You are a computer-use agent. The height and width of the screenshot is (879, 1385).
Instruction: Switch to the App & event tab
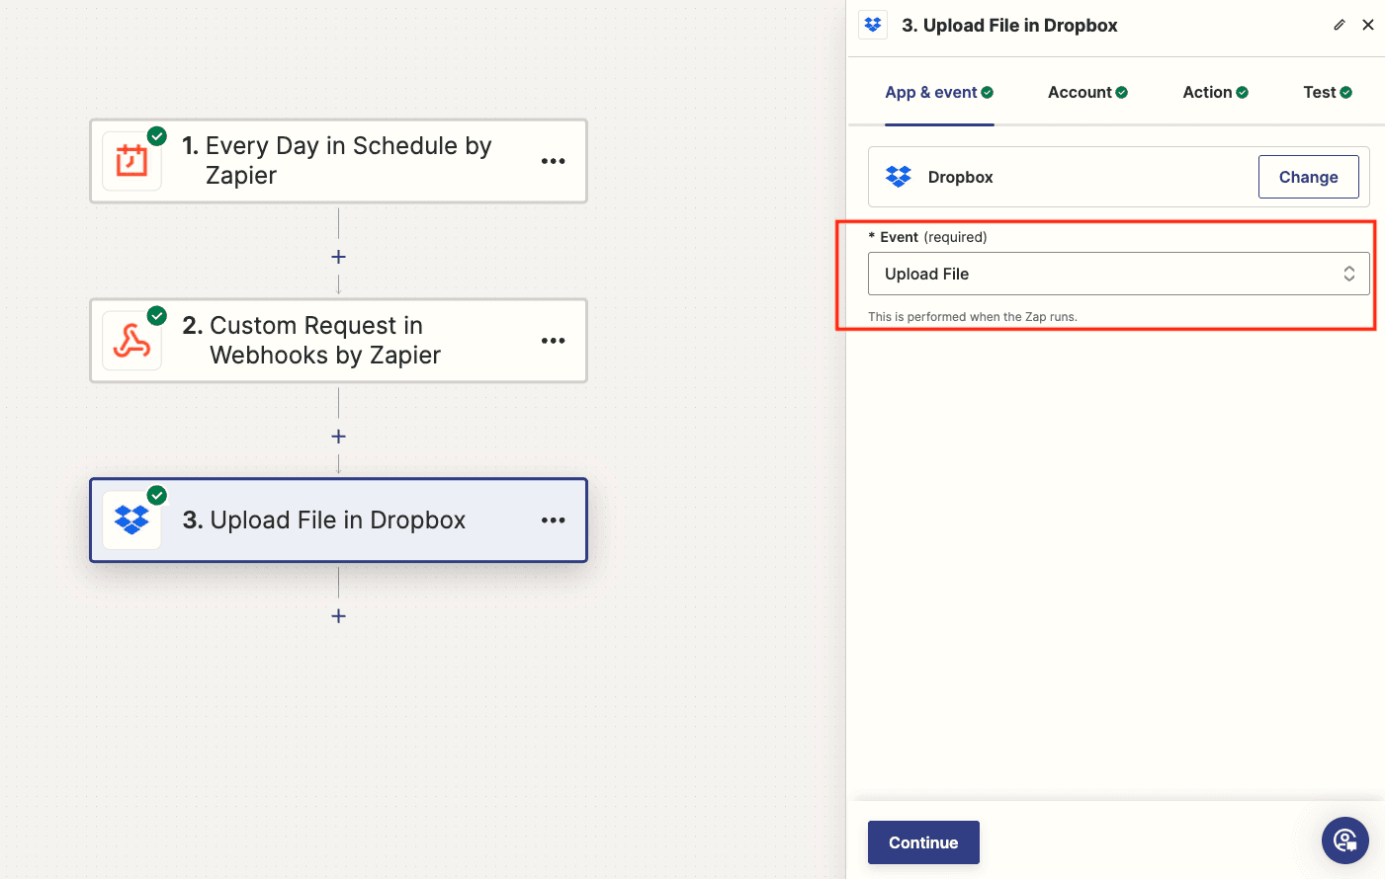[x=939, y=92]
